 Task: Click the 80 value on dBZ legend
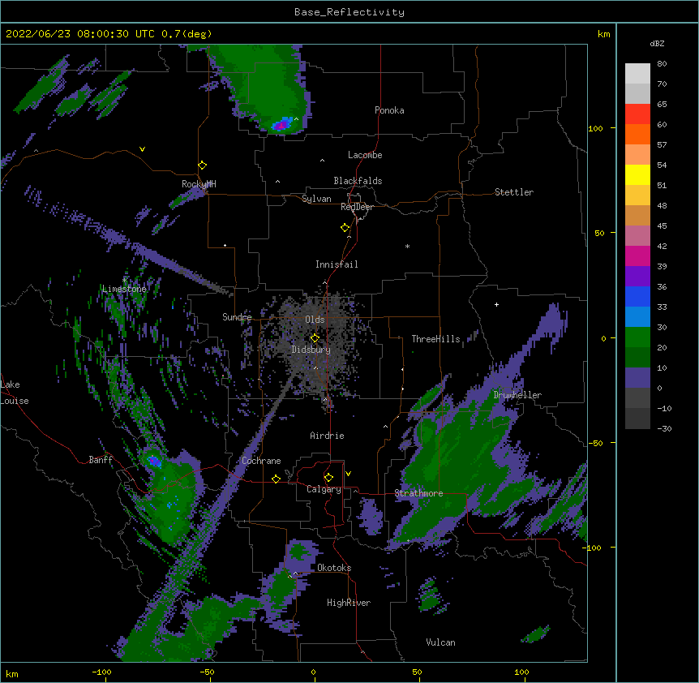pyautogui.click(x=662, y=64)
